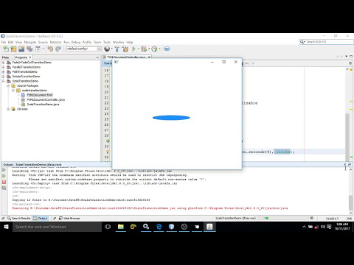Close the Projects tab
The width and height of the screenshot is (354, 265).
pos(30,57)
